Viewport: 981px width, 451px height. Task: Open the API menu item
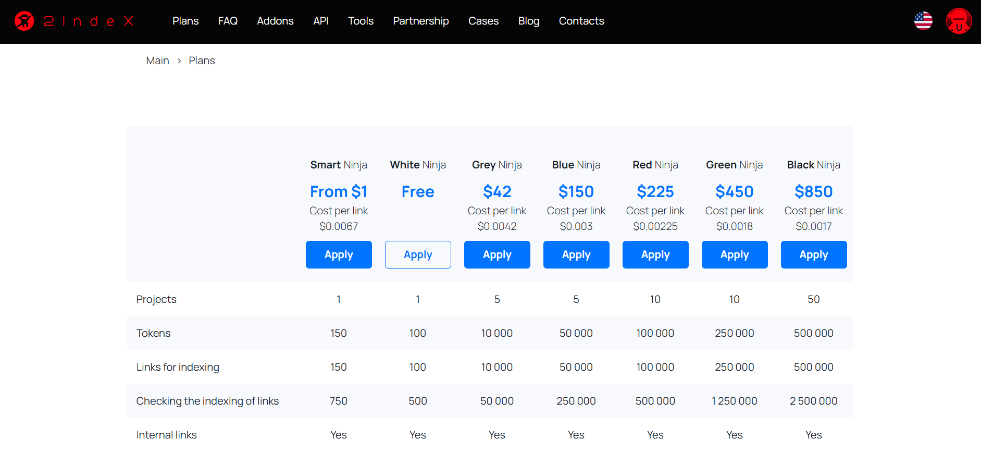[320, 21]
